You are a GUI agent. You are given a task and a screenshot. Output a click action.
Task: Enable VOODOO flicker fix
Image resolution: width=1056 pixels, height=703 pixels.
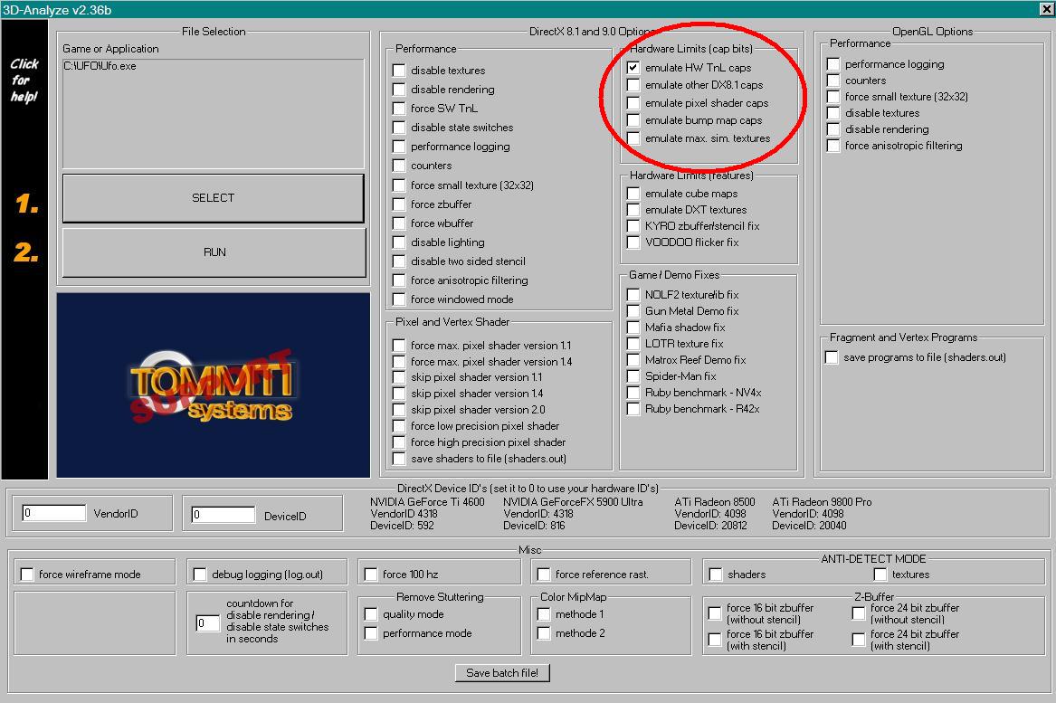click(633, 242)
